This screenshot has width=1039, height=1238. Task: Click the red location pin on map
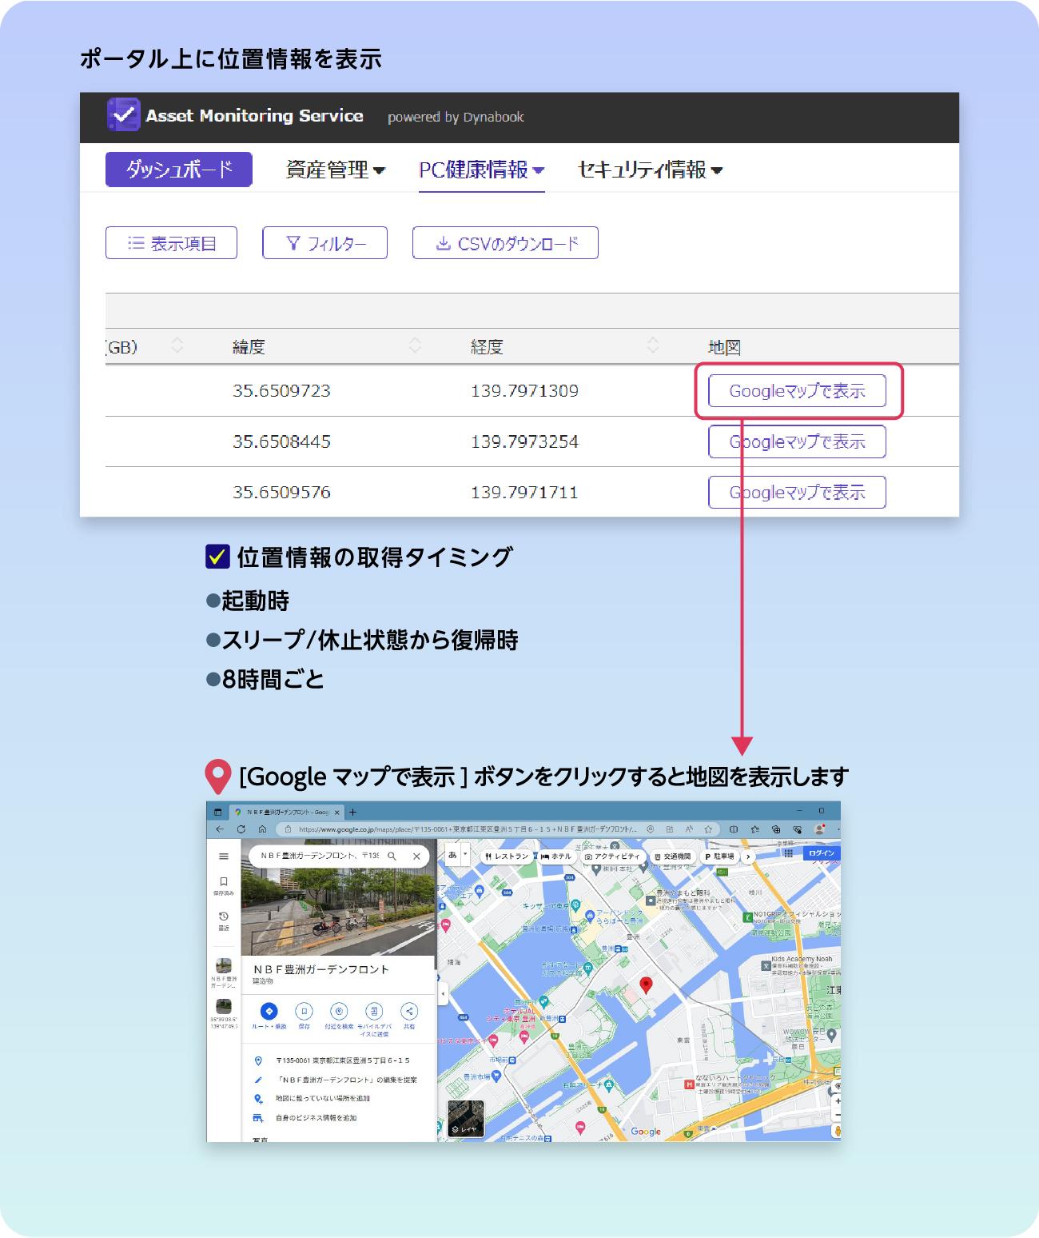(647, 985)
